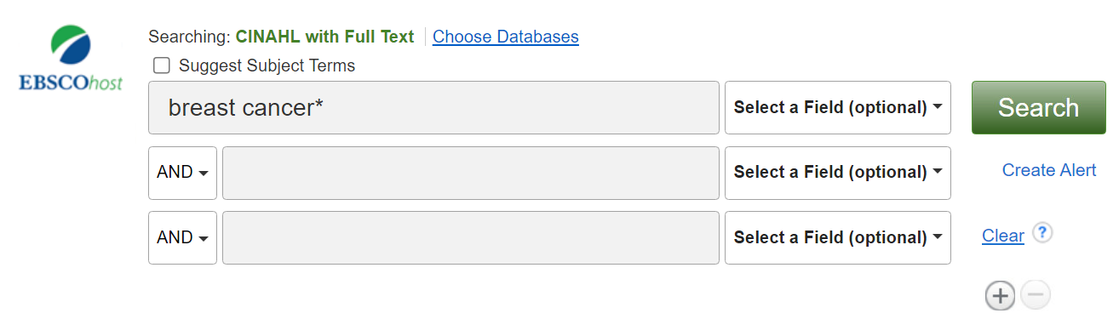Tick the Suggest Subject Terms checkbox
1119x336 pixels.
click(x=161, y=65)
